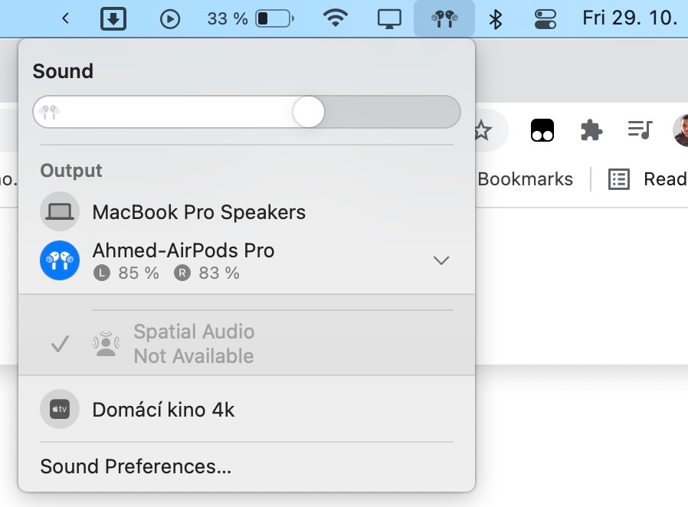Collapse the AirPods Pro options chevron
Image resolution: width=688 pixels, height=507 pixels.
coord(441,260)
